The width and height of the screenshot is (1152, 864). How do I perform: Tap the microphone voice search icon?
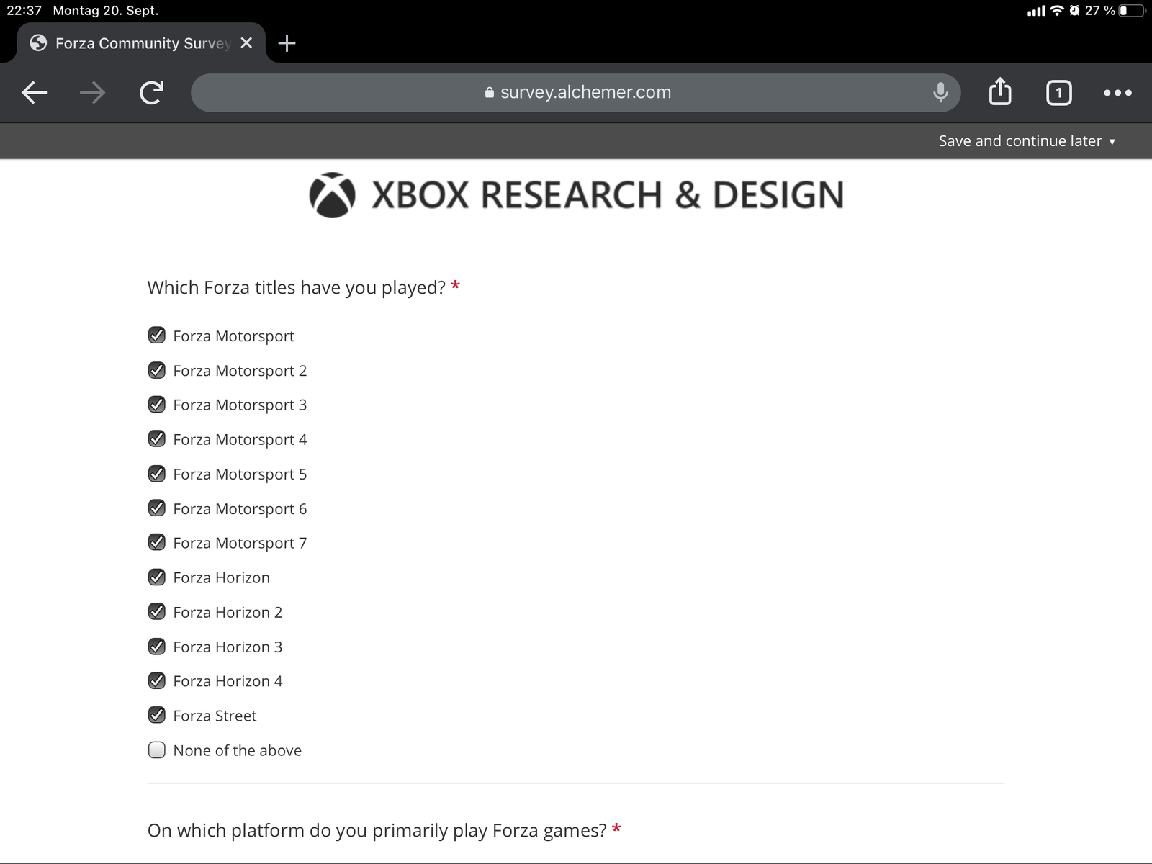pos(940,92)
